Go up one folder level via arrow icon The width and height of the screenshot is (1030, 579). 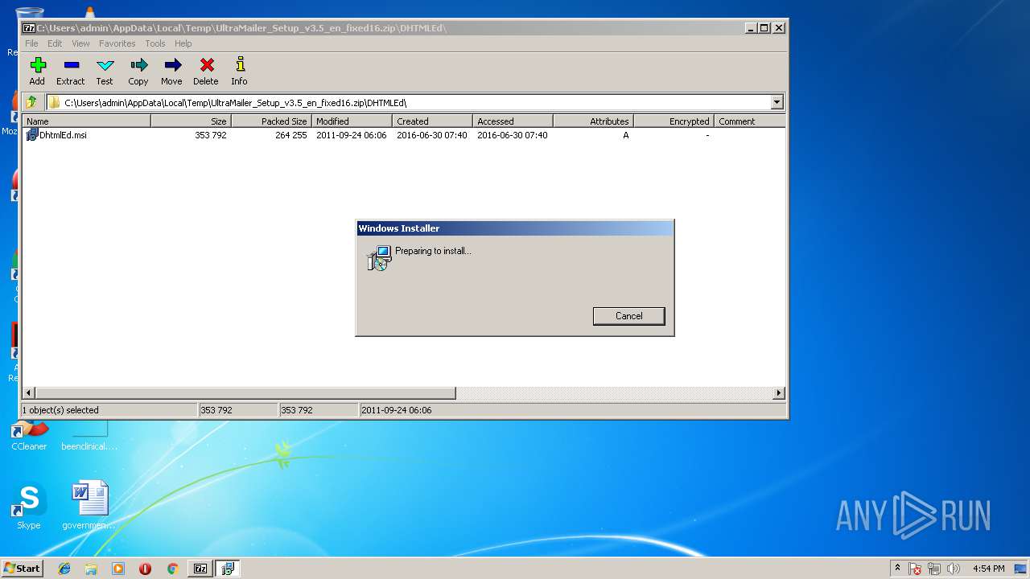[x=31, y=102]
